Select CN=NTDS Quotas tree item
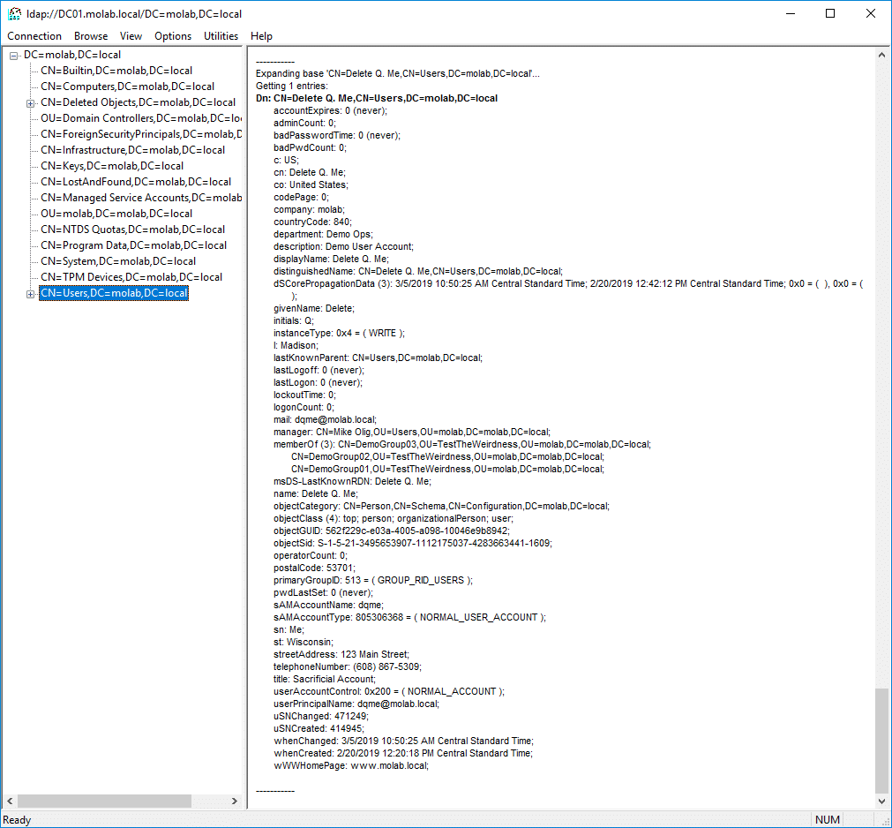892x828 pixels. click(132, 230)
